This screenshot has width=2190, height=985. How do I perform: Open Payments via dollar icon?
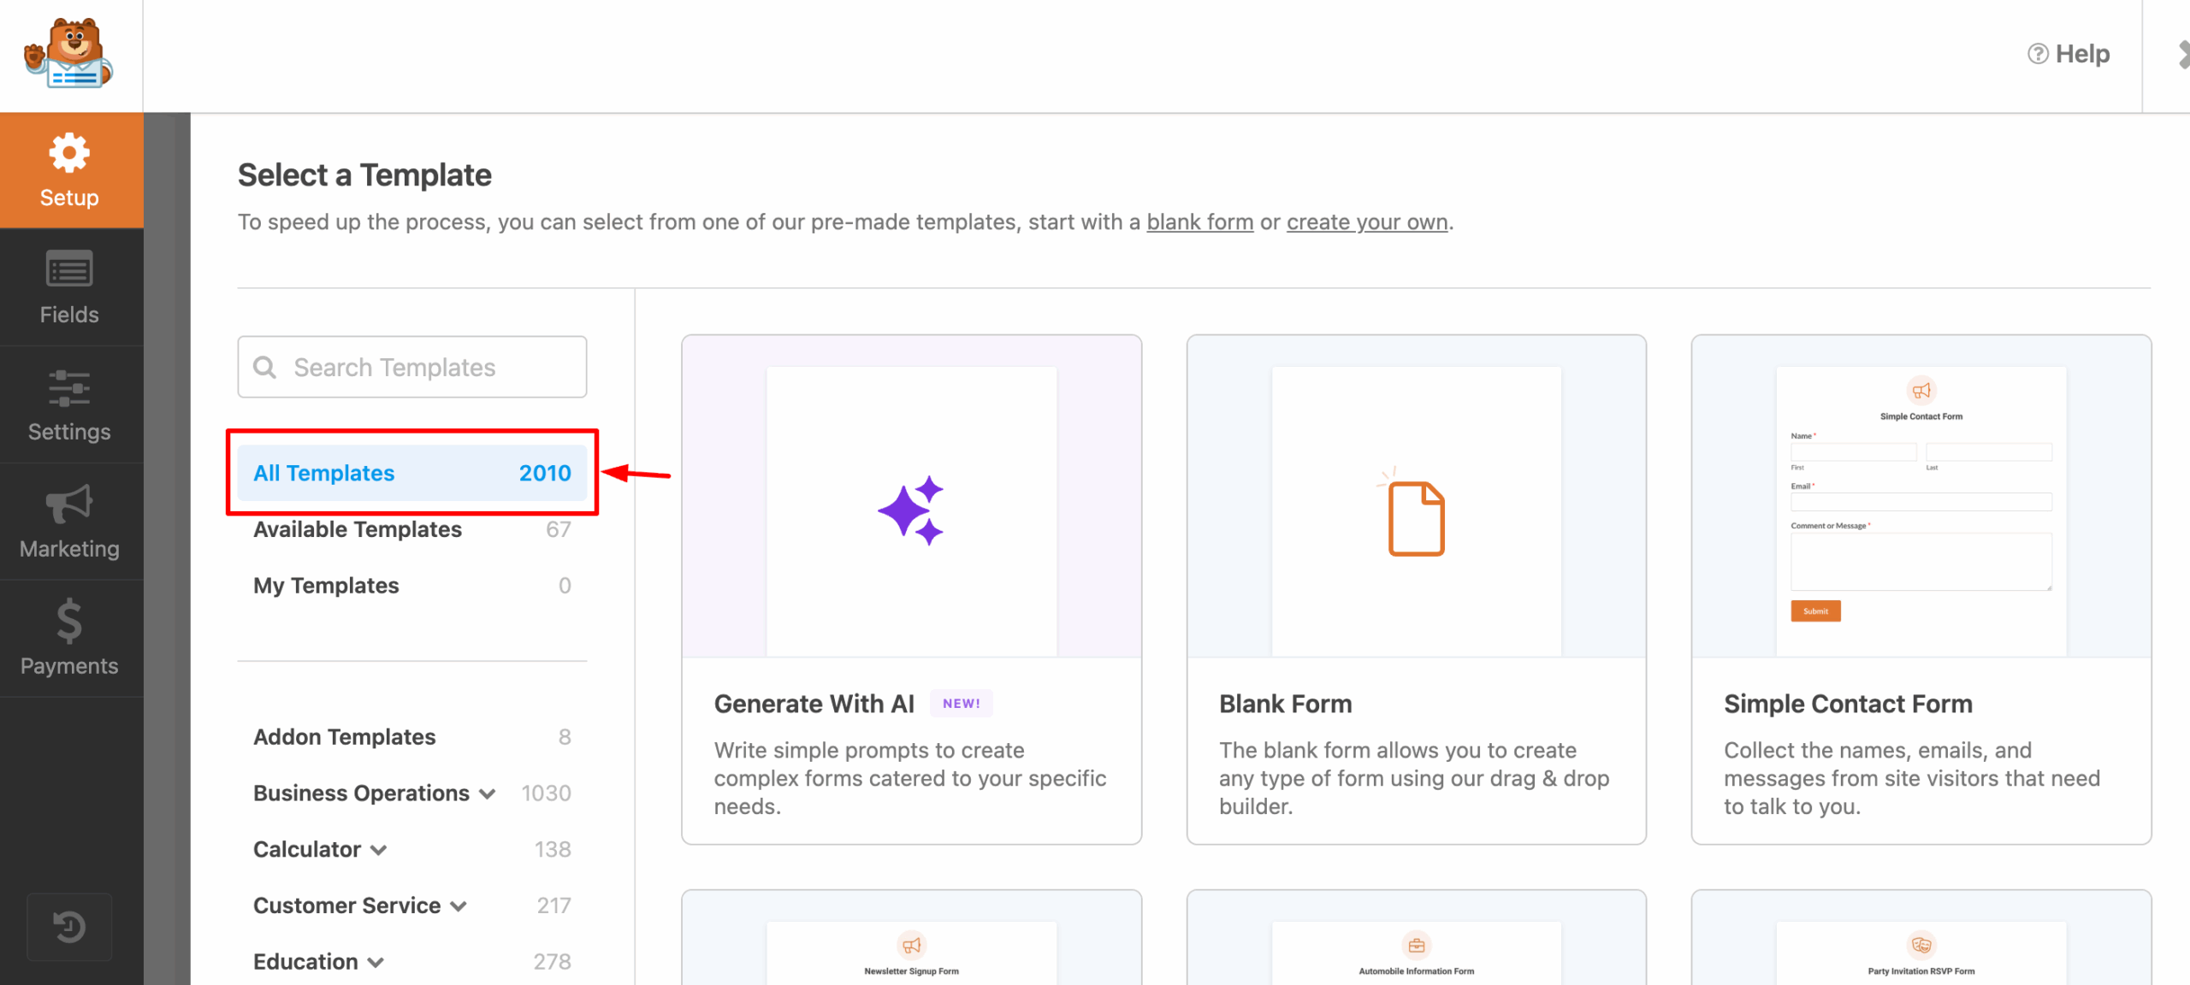69,622
